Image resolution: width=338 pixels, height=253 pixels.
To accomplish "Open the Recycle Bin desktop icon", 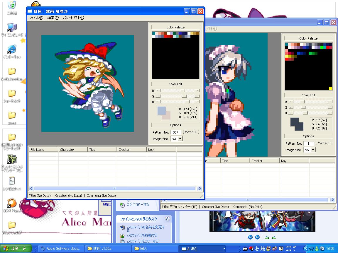I will point(12,8).
